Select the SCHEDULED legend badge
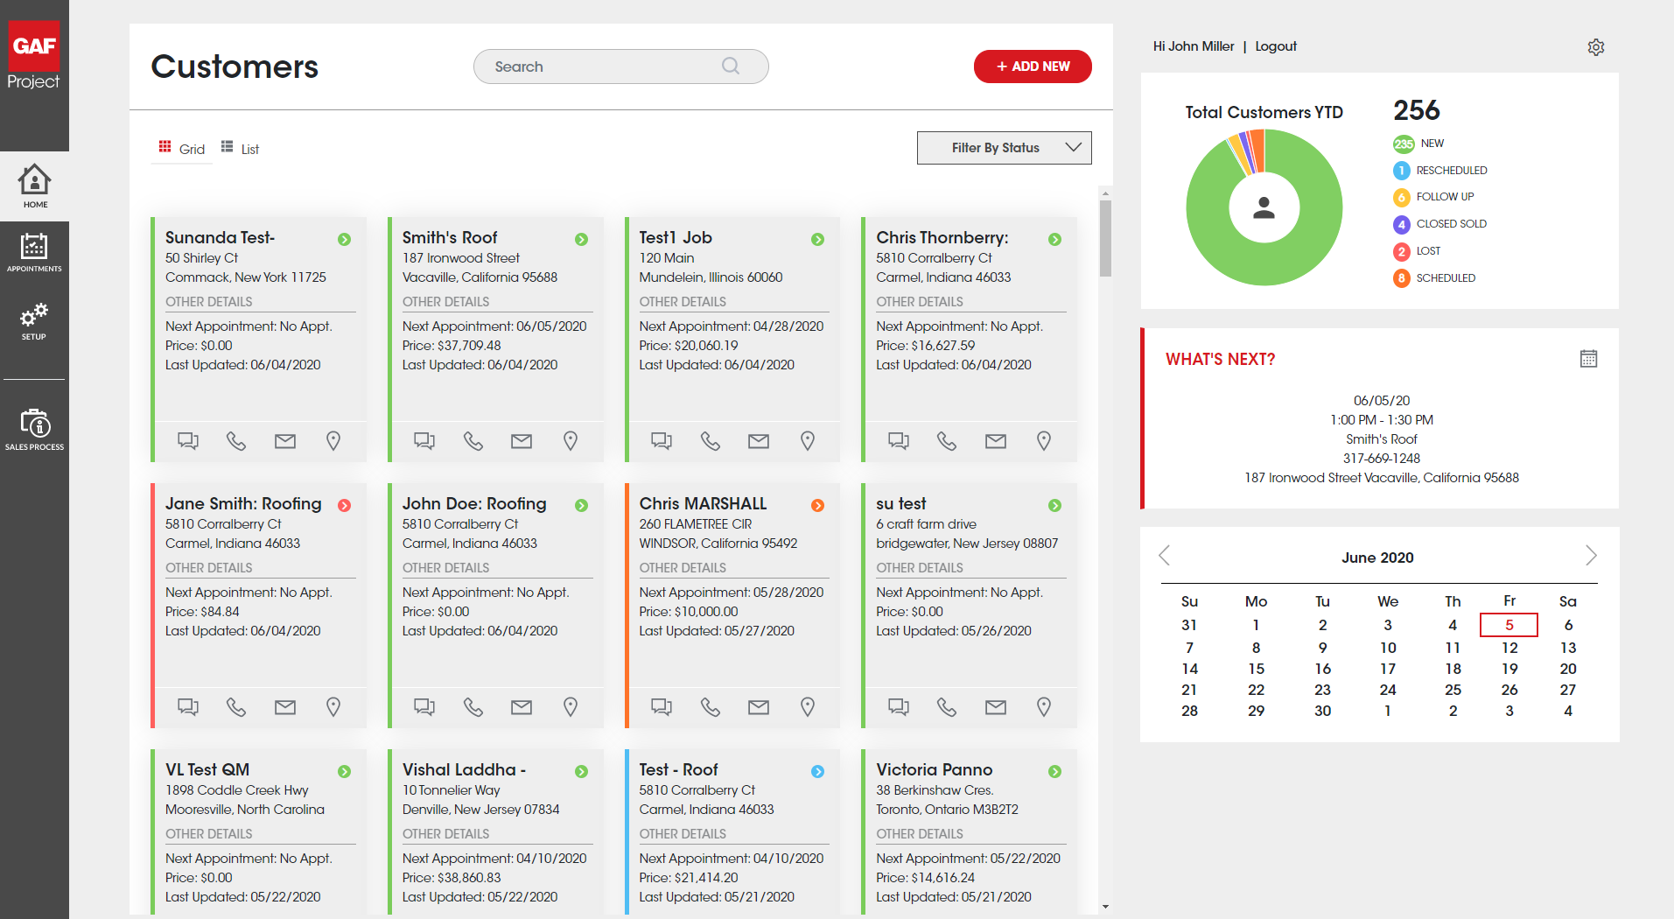1674x919 pixels. (1402, 278)
